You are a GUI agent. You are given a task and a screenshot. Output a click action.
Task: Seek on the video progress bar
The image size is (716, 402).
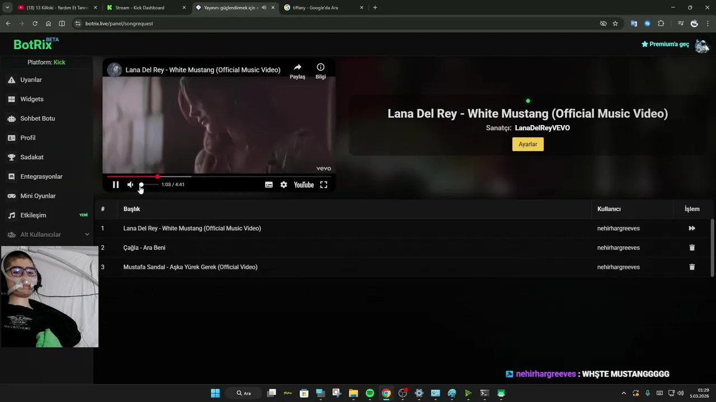coord(219,176)
